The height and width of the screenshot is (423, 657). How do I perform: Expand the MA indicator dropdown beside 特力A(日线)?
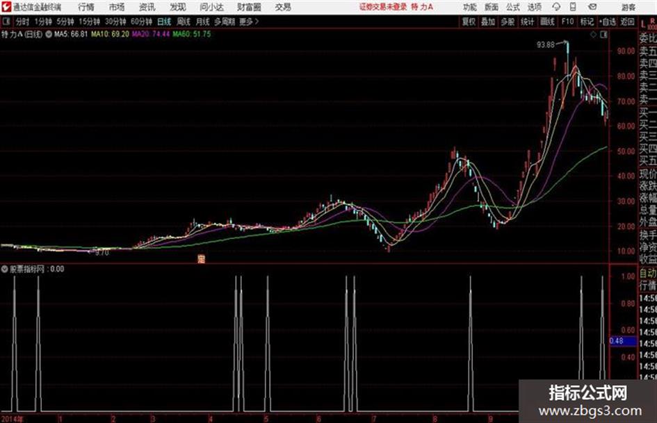click(49, 34)
